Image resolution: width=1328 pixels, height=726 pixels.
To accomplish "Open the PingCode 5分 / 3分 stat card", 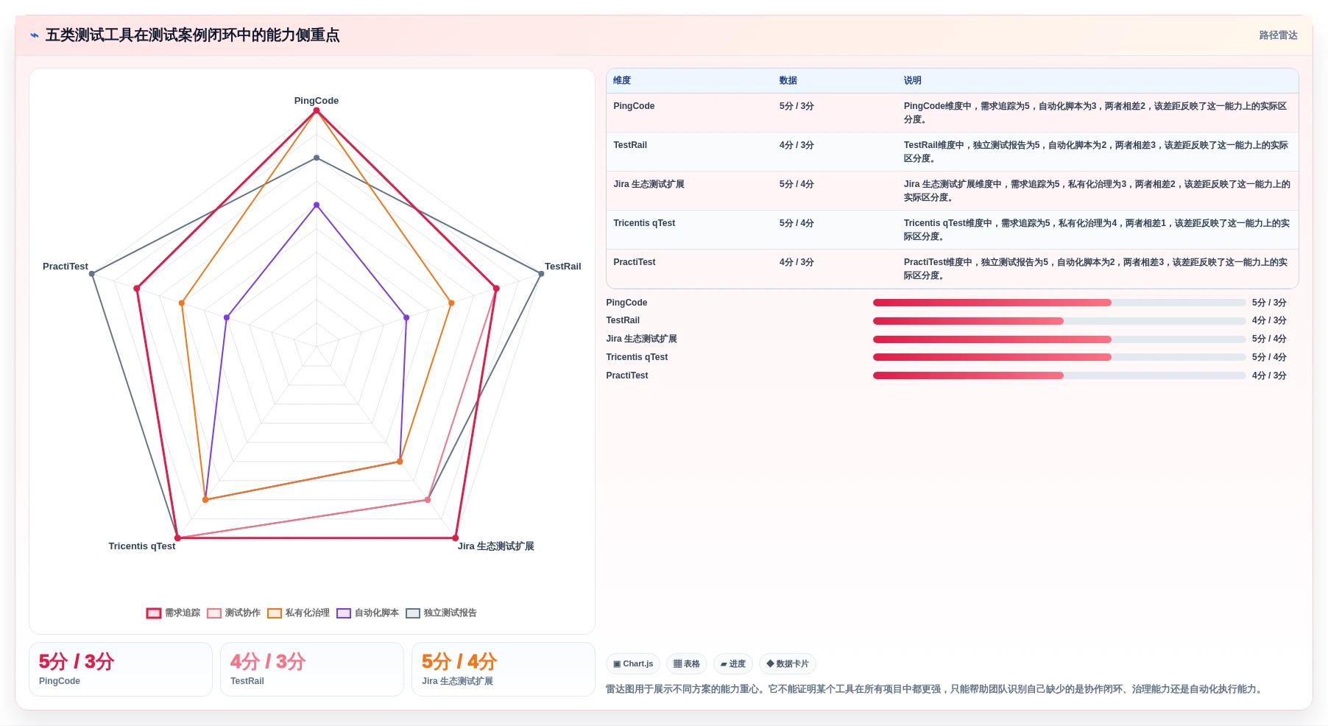I will (x=121, y=669).
